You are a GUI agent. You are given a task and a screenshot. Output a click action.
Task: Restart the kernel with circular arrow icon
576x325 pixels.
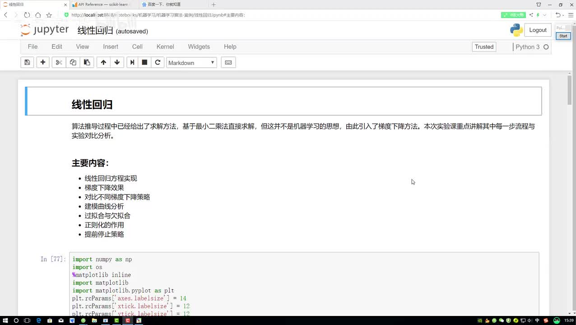(158, 62)
